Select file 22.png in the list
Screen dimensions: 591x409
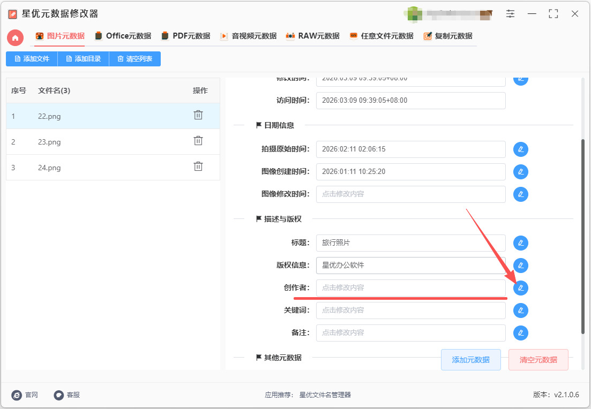click(113, 116)
